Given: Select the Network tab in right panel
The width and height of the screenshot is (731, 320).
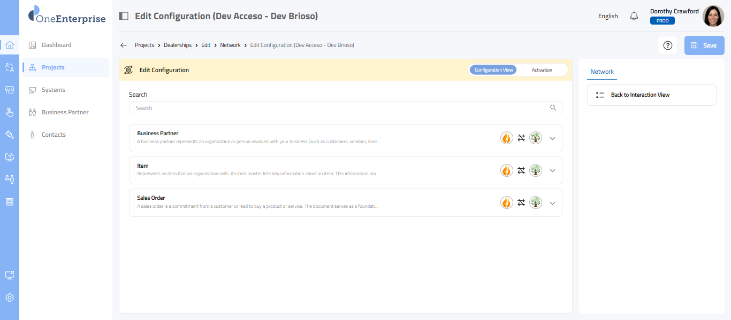Looking at the screenshot, I should [x=602, y=72].
